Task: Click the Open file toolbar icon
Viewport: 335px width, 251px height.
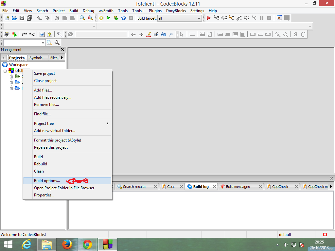Action: click(14, 18)
